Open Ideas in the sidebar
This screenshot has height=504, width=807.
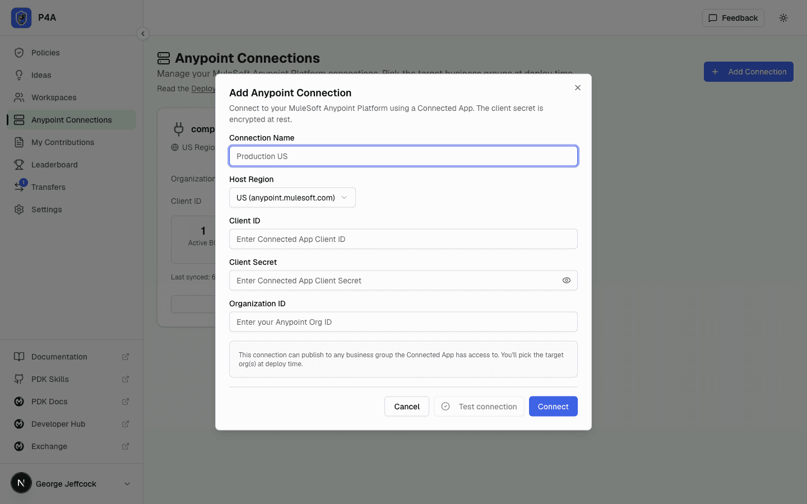[72, 75]
